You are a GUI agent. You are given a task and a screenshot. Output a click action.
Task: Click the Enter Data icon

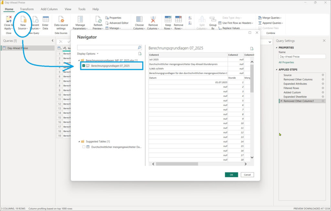[x=46, y=19]
